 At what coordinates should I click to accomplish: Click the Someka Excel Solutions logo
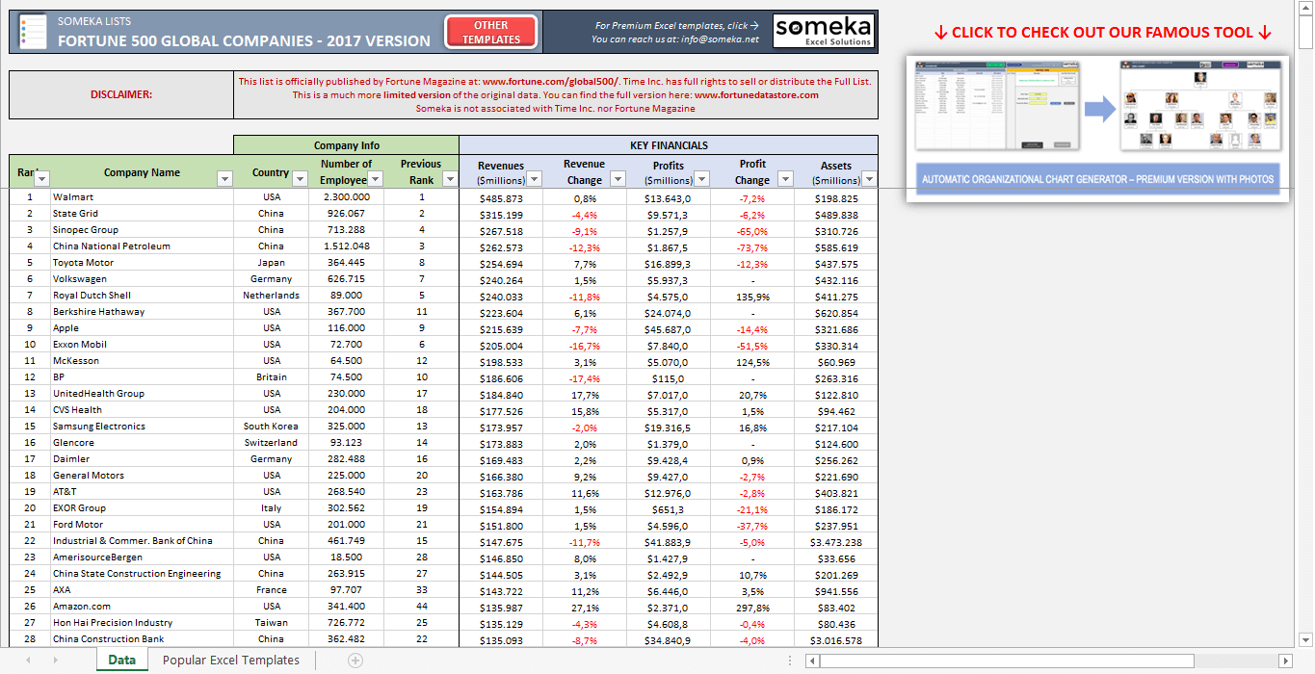tap(824, 32)
